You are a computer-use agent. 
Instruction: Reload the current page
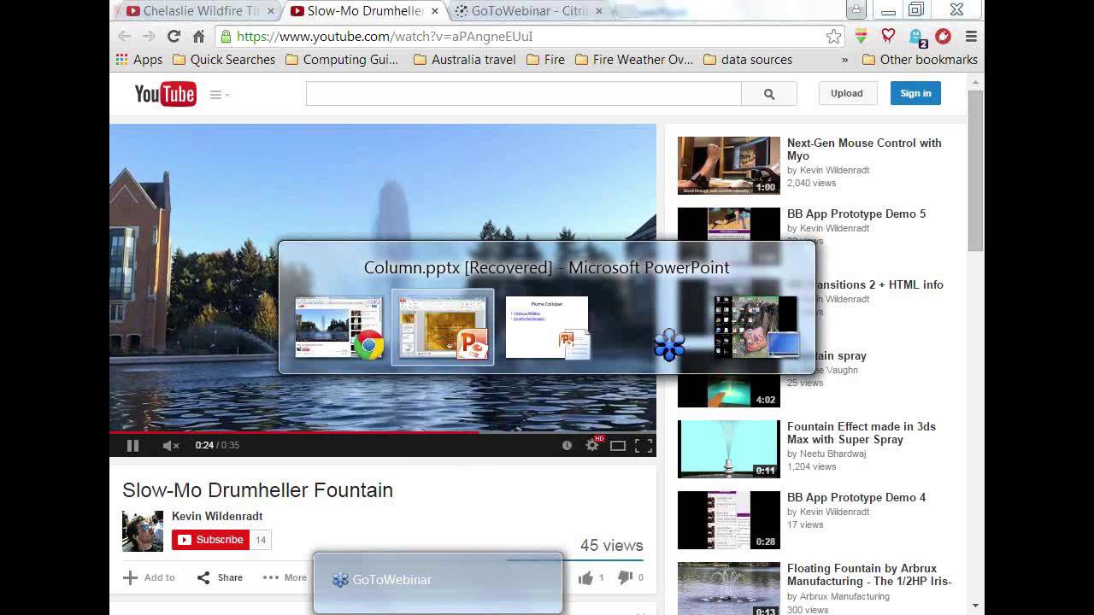(174, 36)
